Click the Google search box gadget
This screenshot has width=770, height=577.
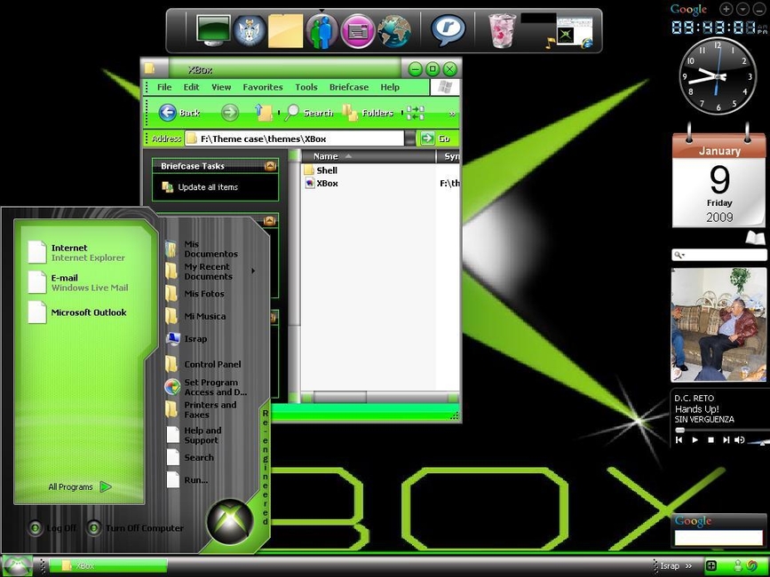(718, 537)
